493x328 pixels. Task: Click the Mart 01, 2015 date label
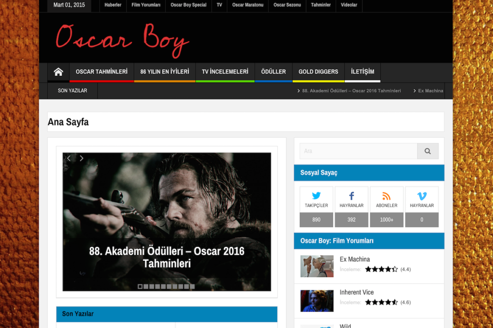click(x=69, y=5)
